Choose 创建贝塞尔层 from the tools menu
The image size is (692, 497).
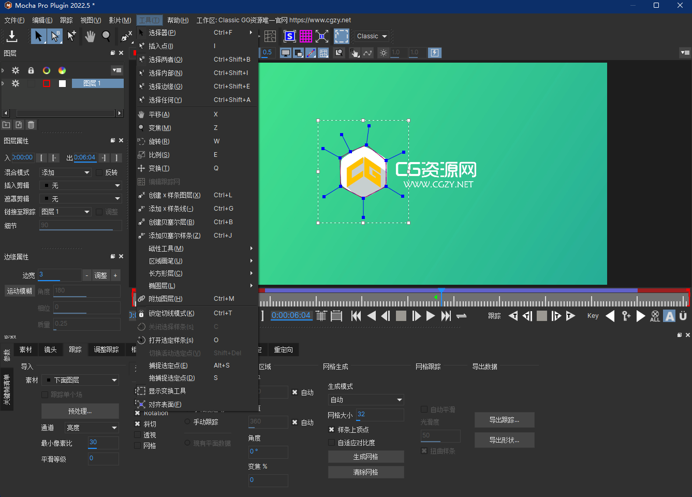coord(171,222)
